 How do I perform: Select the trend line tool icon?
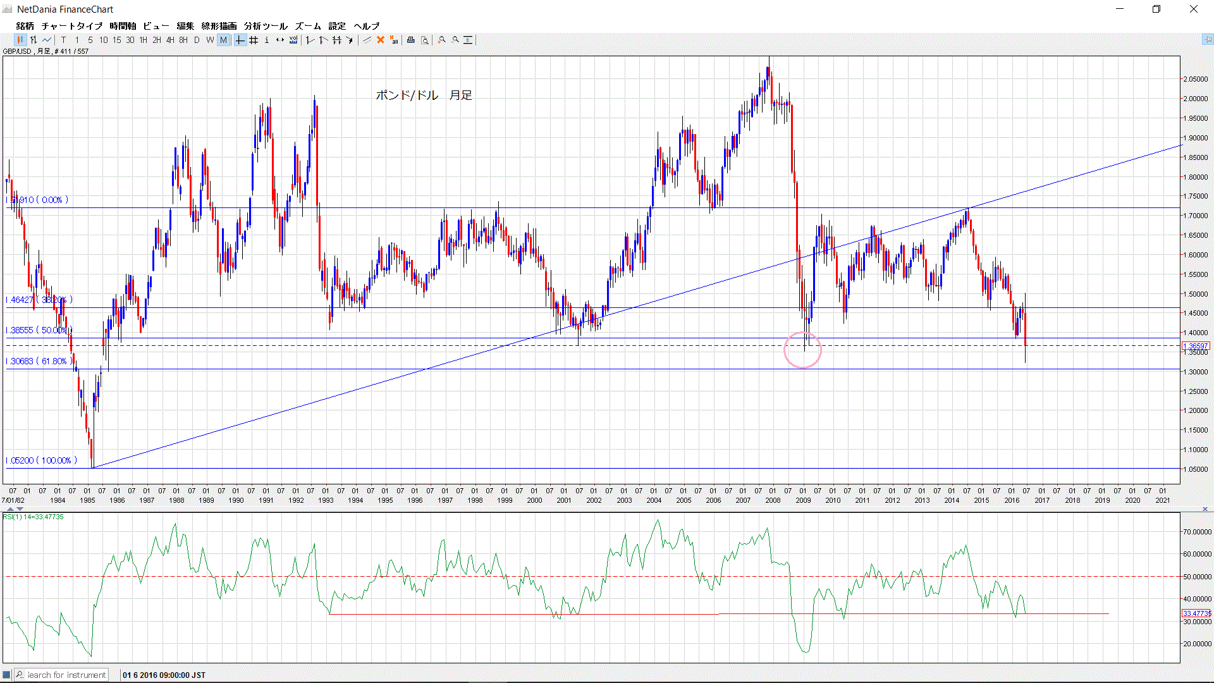367,40
